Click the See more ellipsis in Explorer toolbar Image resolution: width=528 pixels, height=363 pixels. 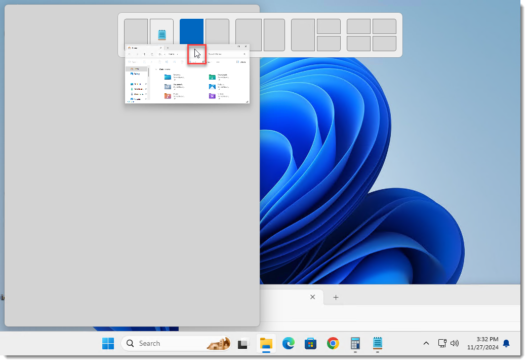click(218, 62)
